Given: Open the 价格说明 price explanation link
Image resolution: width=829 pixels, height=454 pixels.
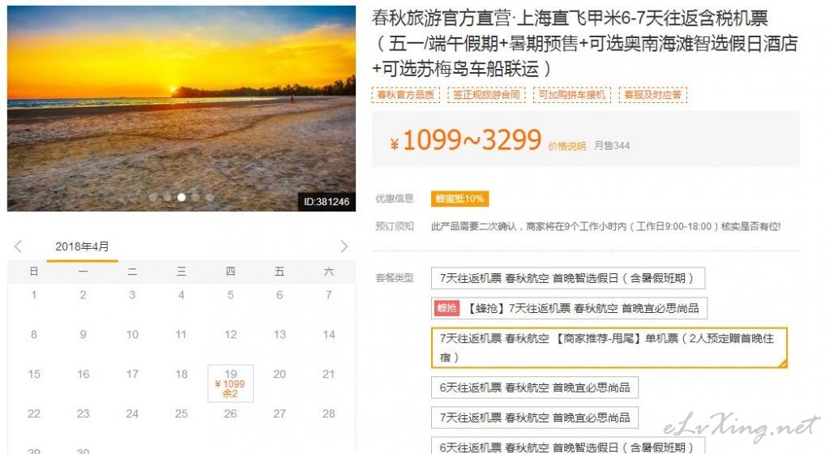Looking at the screenshot, I should point(566,147).
